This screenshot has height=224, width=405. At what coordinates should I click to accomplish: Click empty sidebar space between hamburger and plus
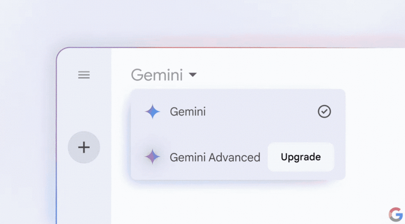tap(84, 107)
